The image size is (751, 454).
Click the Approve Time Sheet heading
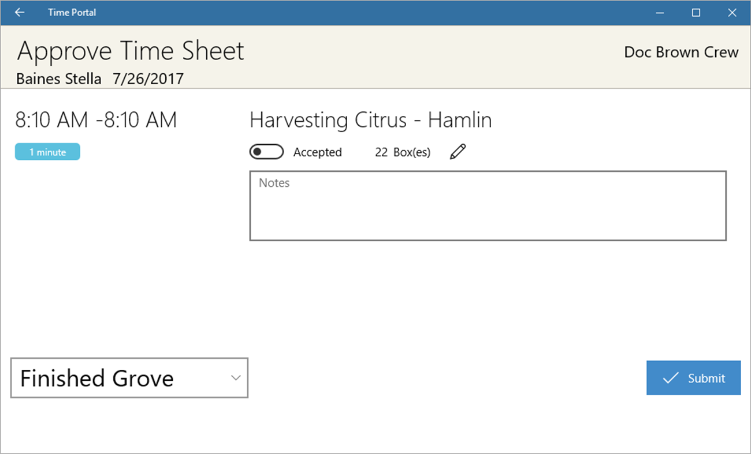pos(131,51)
